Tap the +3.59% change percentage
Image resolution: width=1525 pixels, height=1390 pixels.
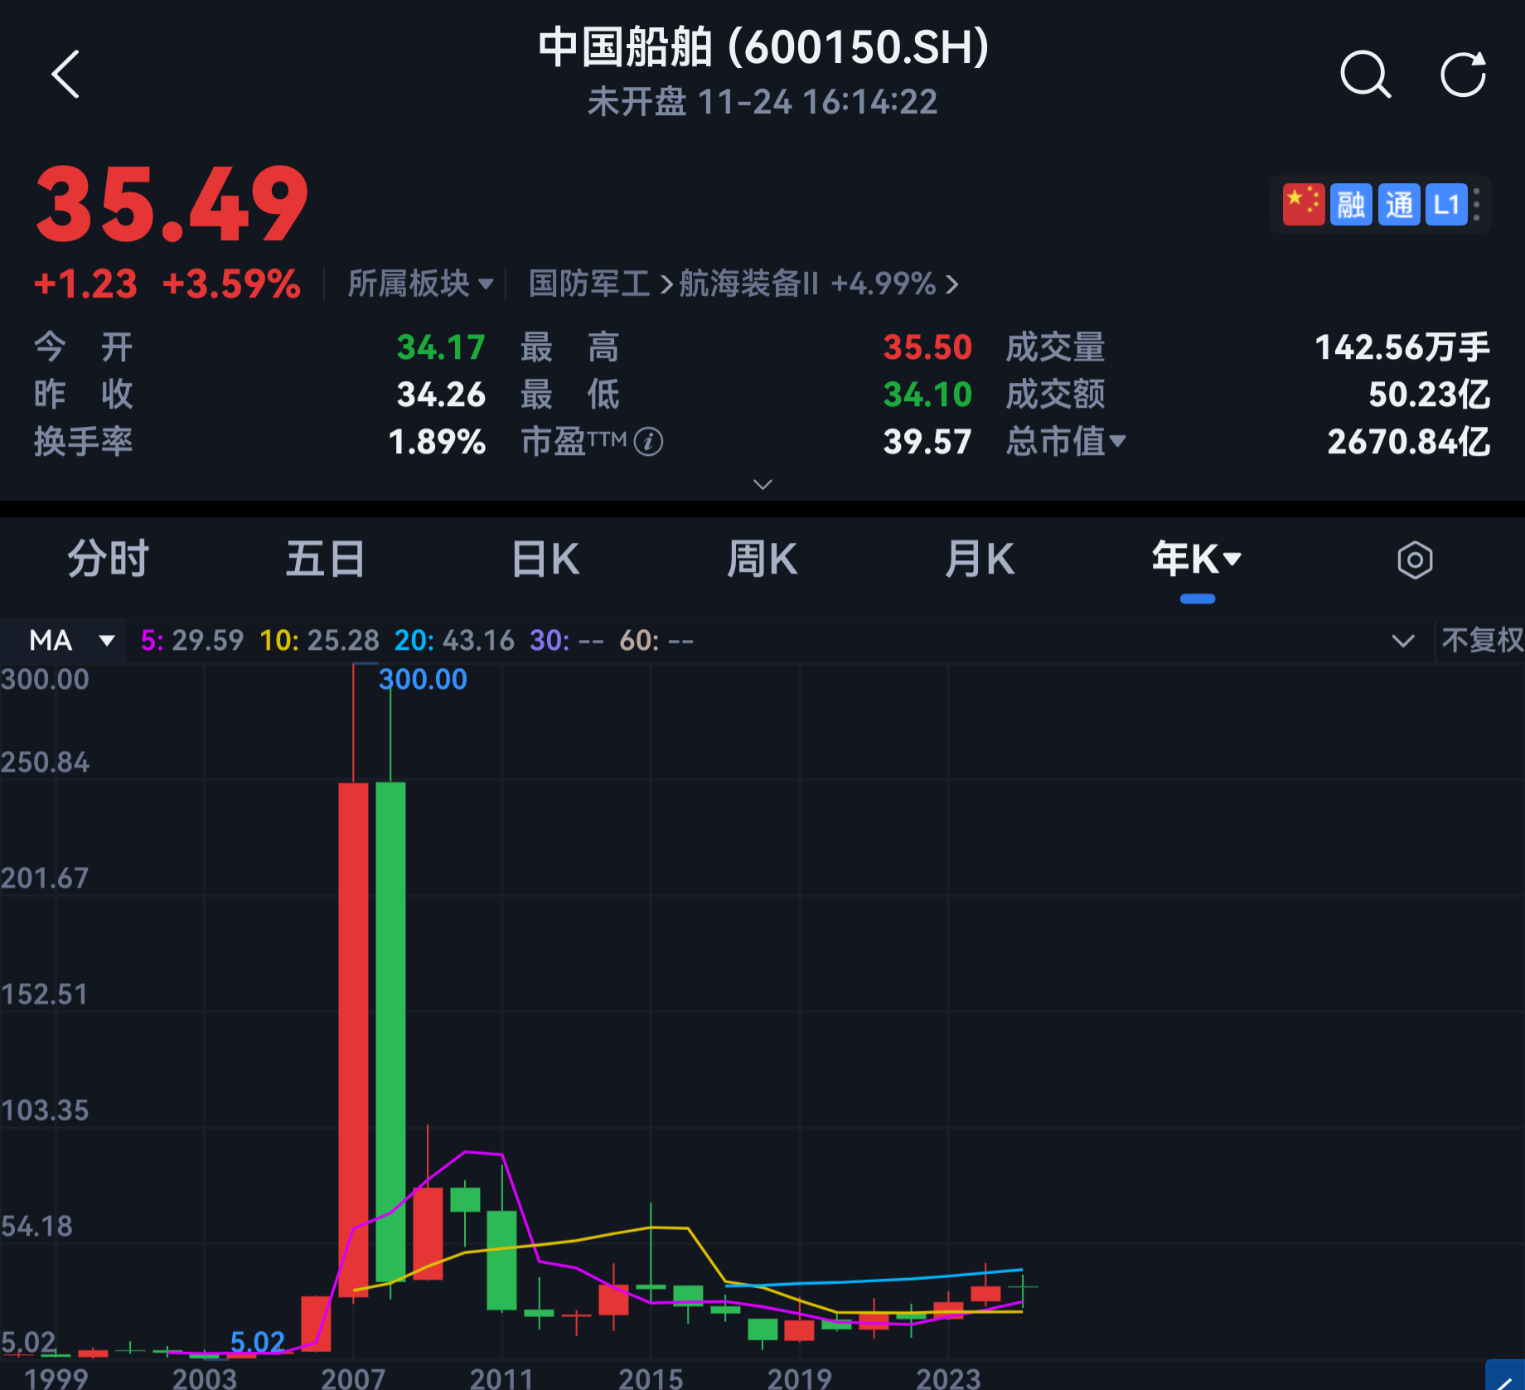[231, 284]
